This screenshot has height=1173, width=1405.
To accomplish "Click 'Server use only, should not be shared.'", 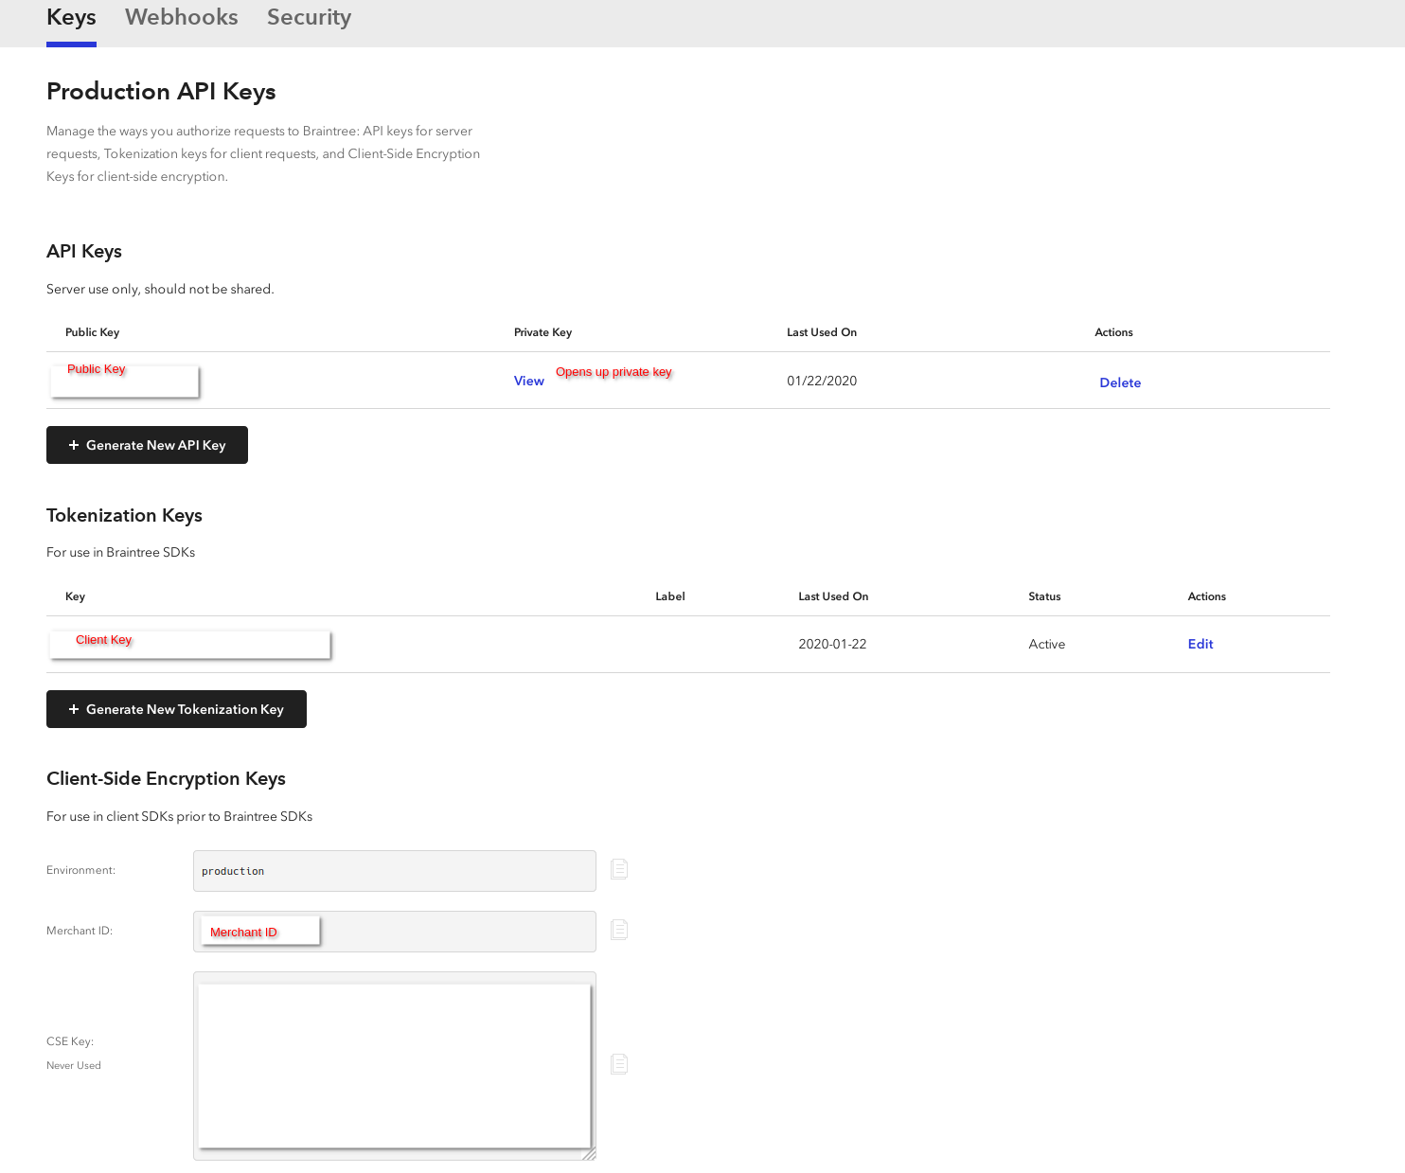I will tap(160, 290).
